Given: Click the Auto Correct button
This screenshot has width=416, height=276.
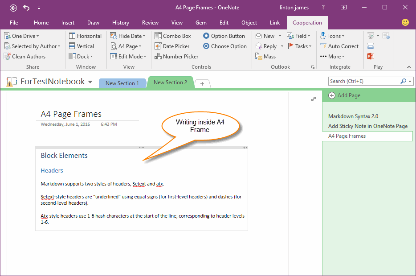Looking at the screenshot, I should (339, 46).
